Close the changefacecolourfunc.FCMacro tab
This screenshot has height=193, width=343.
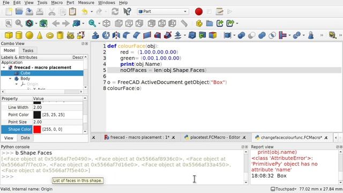click(326, 138)
